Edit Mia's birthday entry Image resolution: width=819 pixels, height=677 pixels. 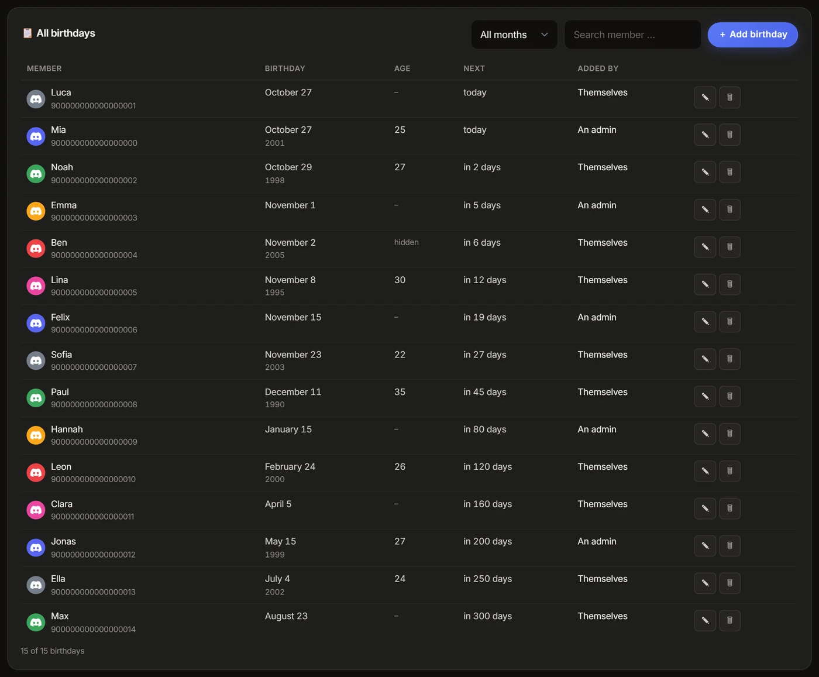click(x=705, y=135)
